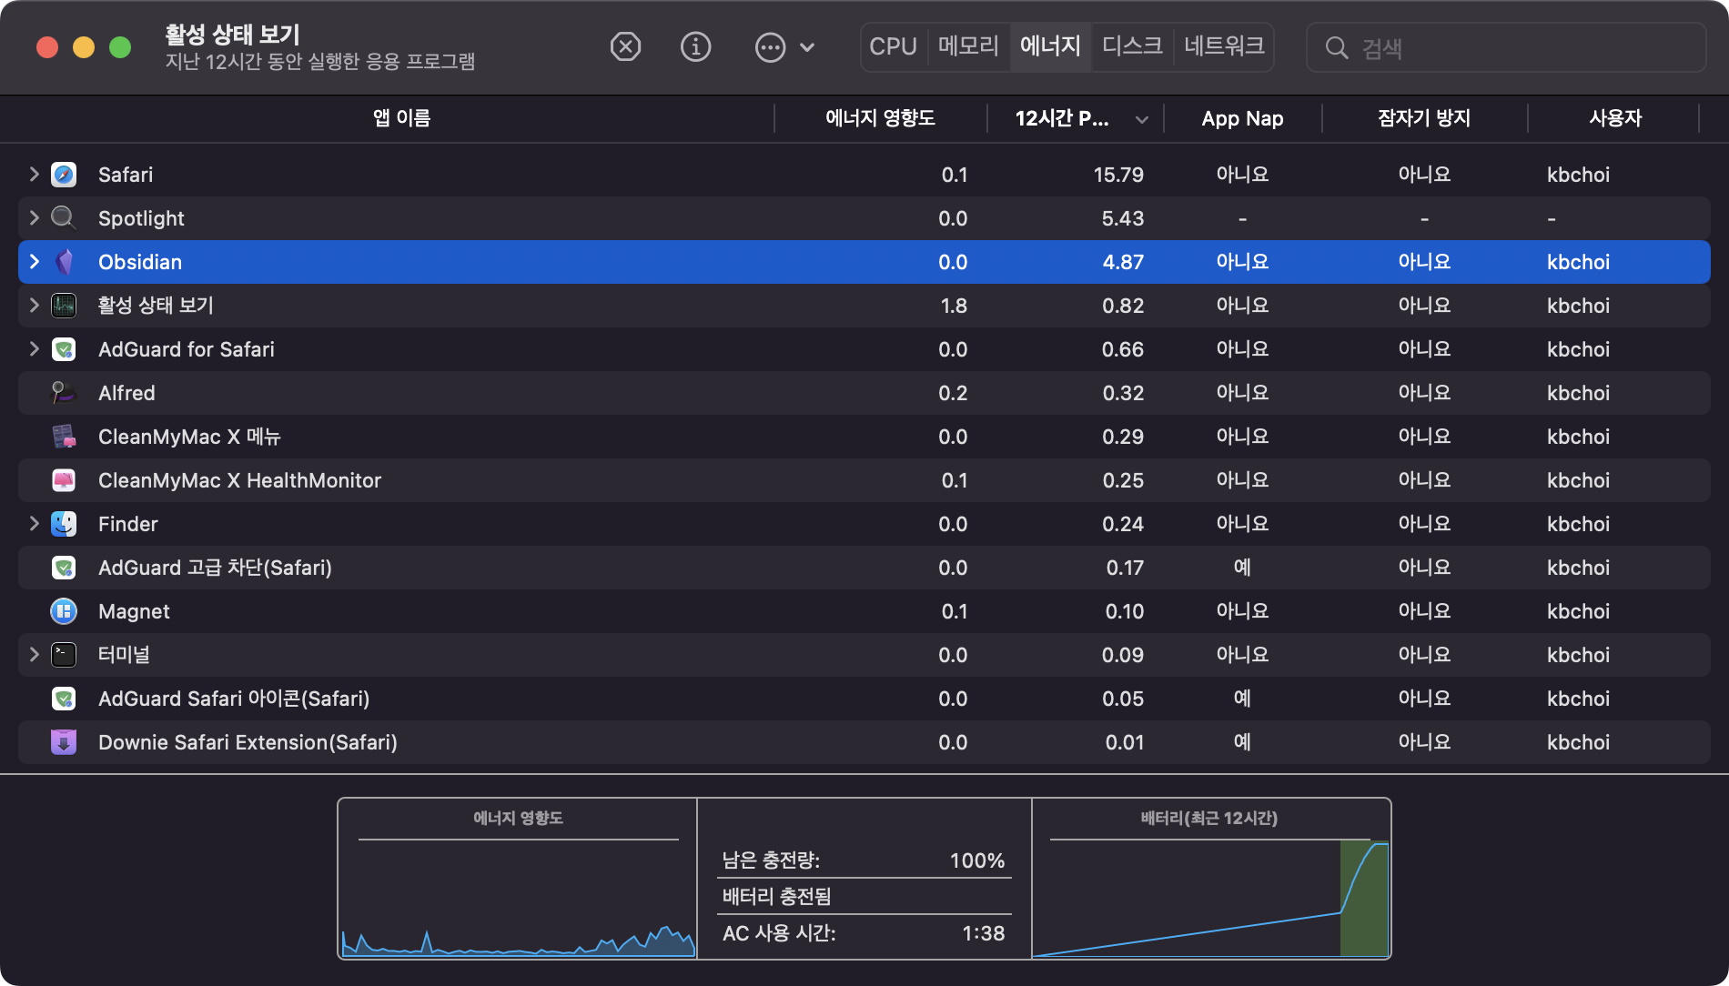Screen dimensions: 1729x986
Task: Click the Safari app icon in list
Action: click(x=64, y=175)
